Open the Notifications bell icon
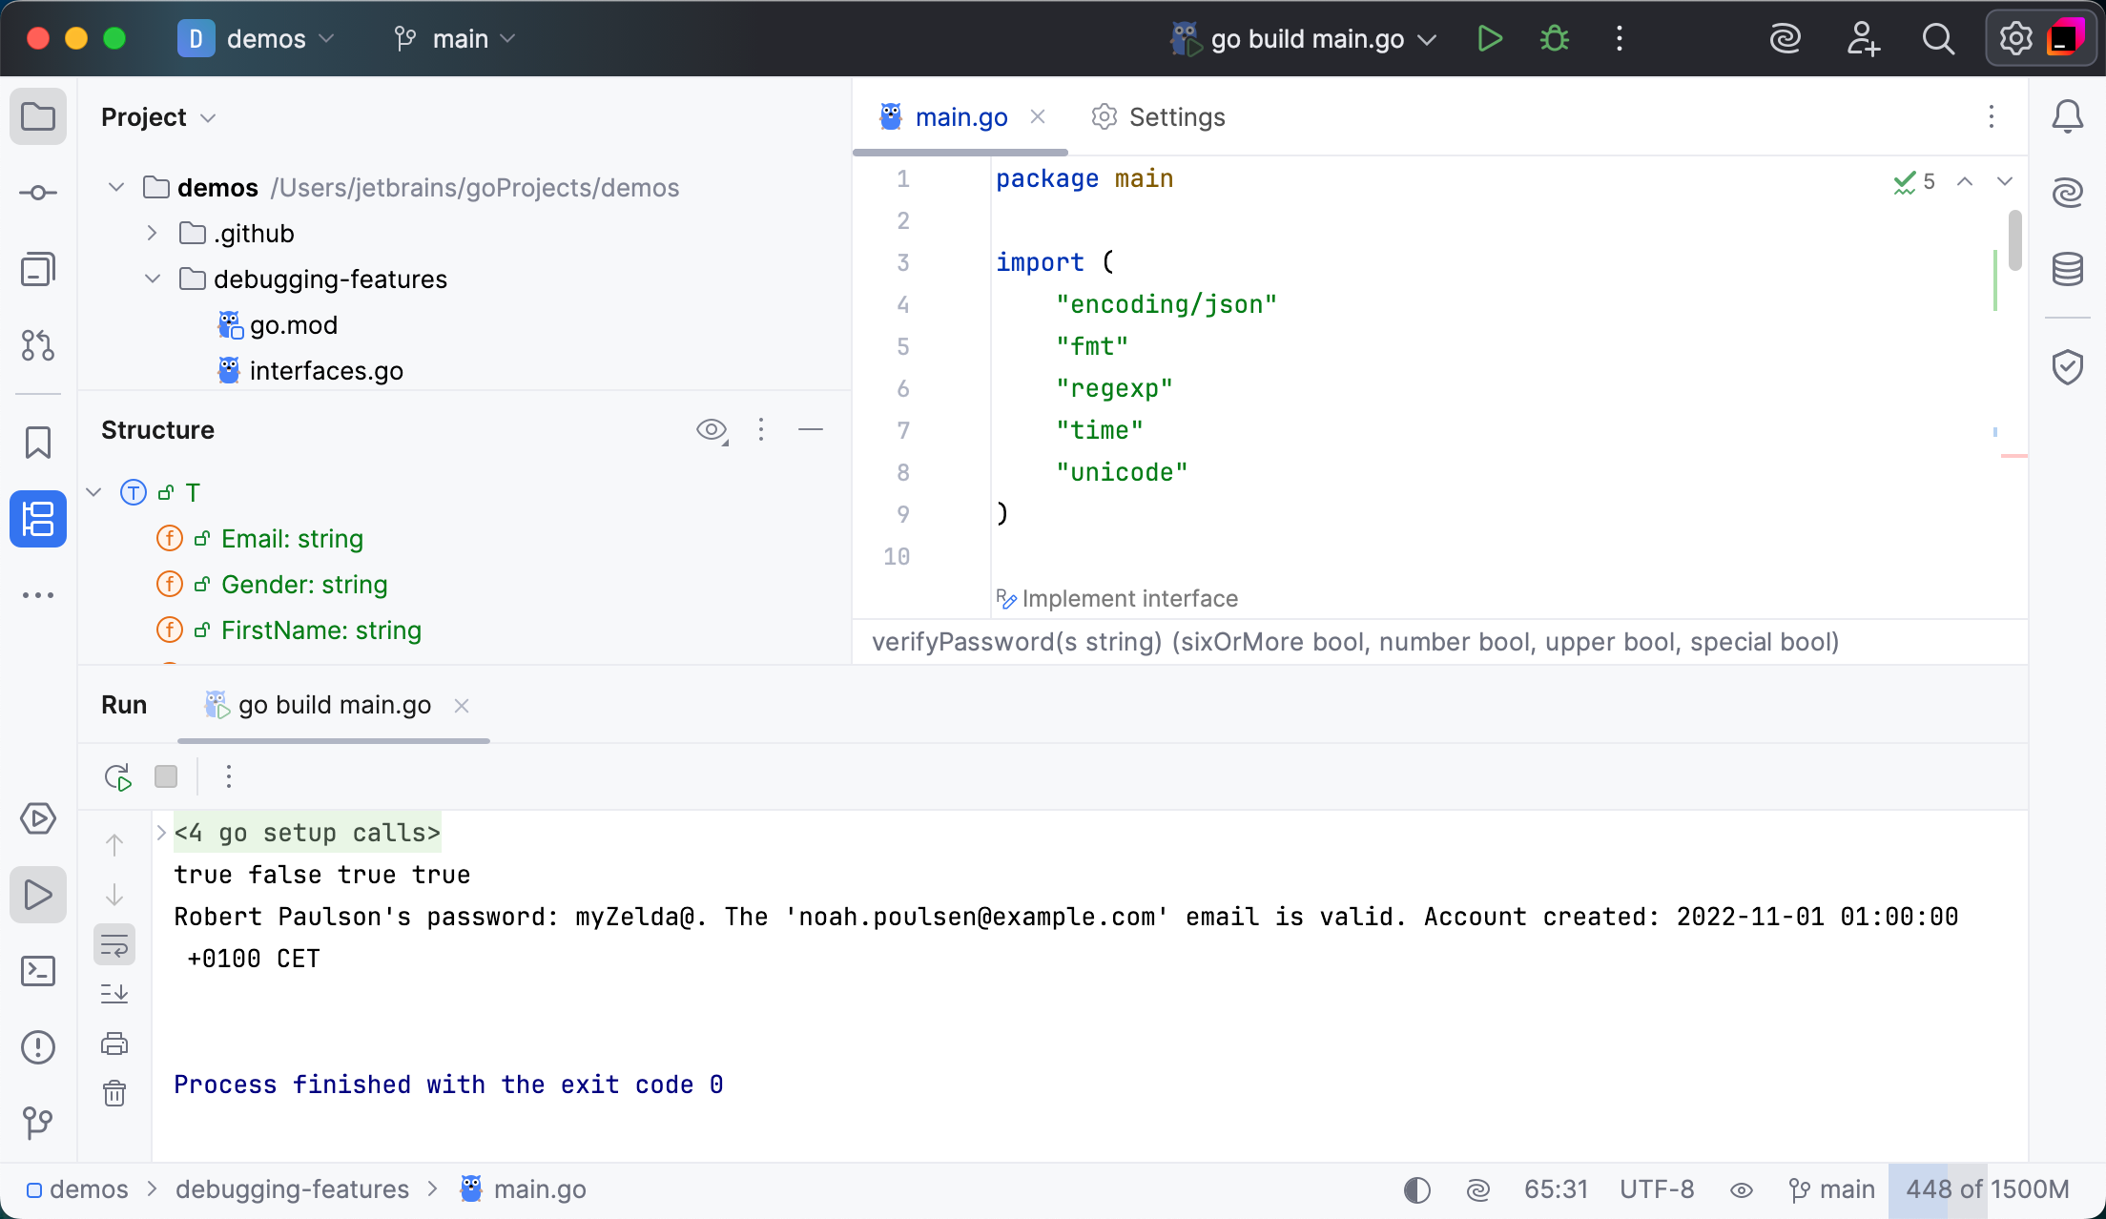 [2067, 116]
